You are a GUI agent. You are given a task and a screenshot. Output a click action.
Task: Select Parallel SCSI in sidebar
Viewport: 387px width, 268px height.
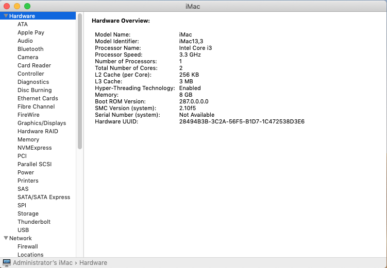[35, 164]
